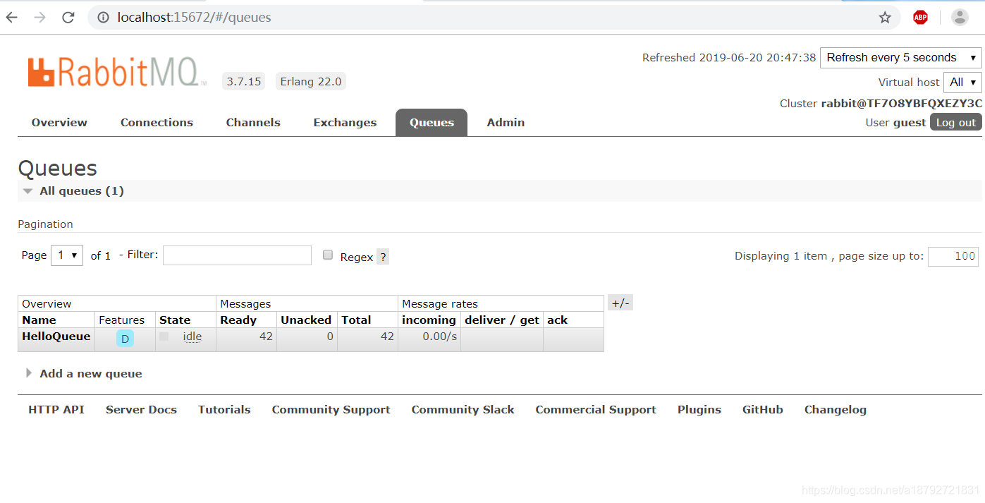The image size is (985, 503).
Task: Click the HelloQueue state indicator square
Action: coord(164,337)
